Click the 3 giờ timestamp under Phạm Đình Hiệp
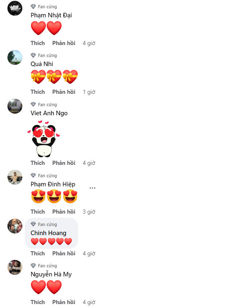The height and width of the screenshot is (307, 242). [x=89, y=212]
